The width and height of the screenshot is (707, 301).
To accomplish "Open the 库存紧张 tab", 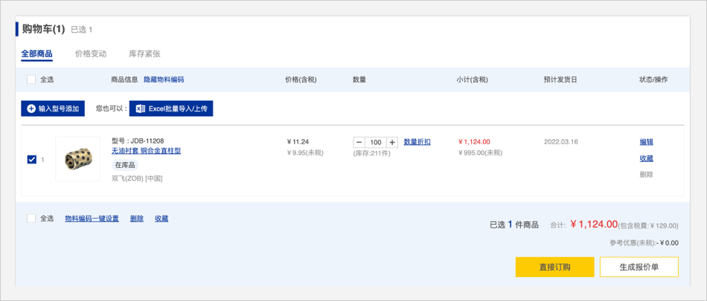I will (x=144, y=54).
